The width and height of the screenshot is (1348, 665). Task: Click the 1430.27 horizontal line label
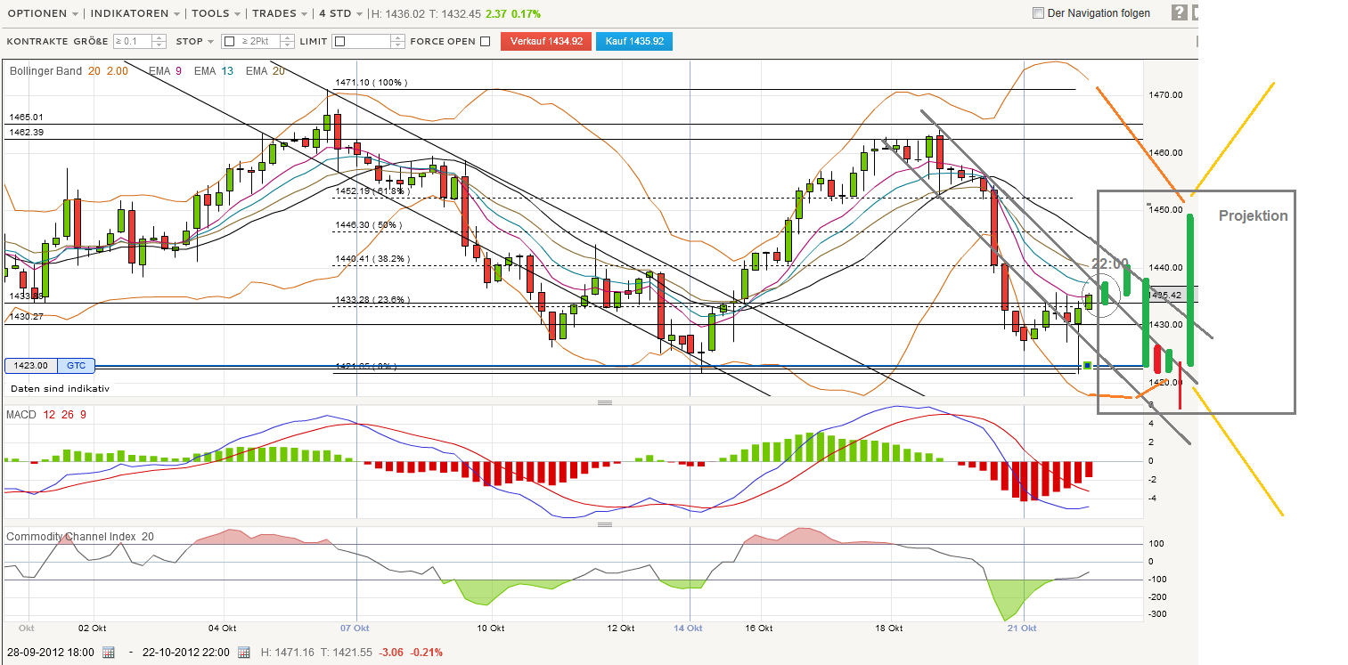[27, 316]
